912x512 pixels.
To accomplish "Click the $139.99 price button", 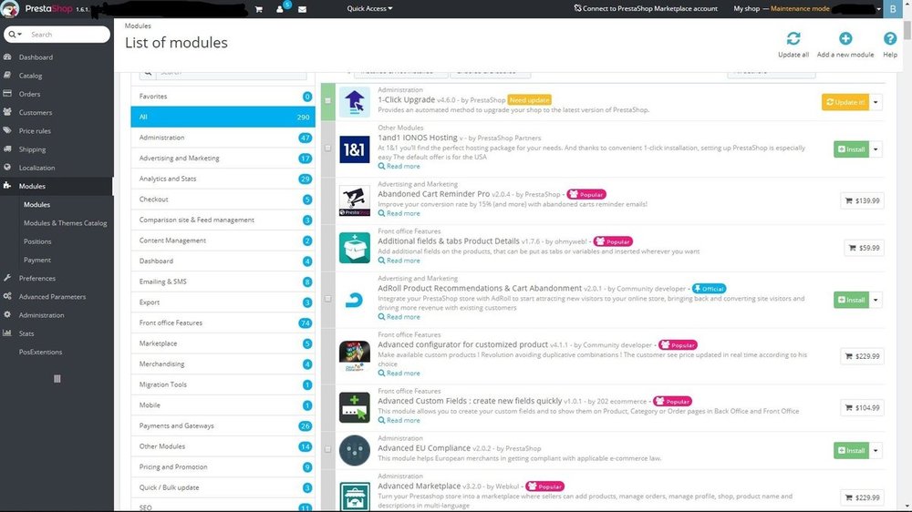I will (x=862, y=200).
